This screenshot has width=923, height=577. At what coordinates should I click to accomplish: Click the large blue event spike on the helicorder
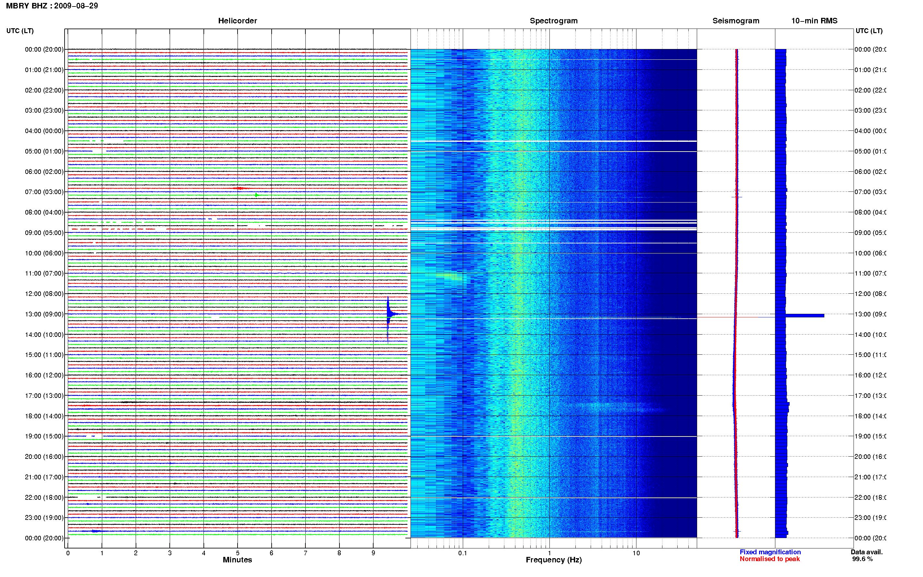click(x=388, y=315)
